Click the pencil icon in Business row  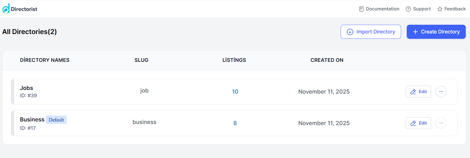tap(413, 123)
